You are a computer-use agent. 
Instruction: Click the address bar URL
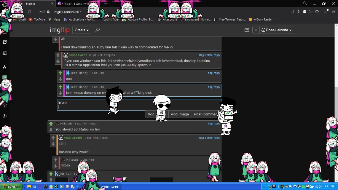(x=67, y=12)
